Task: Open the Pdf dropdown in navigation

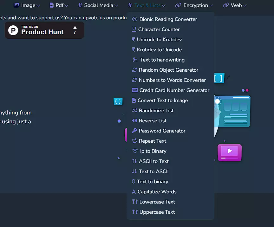Action: [x=59, y=5]
